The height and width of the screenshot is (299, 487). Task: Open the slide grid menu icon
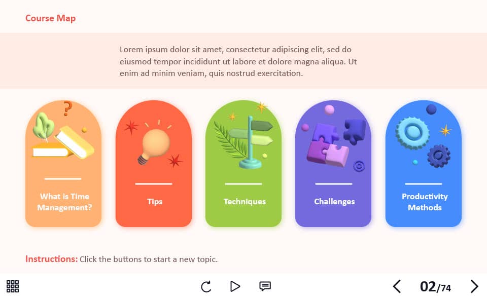pos(12,286)
